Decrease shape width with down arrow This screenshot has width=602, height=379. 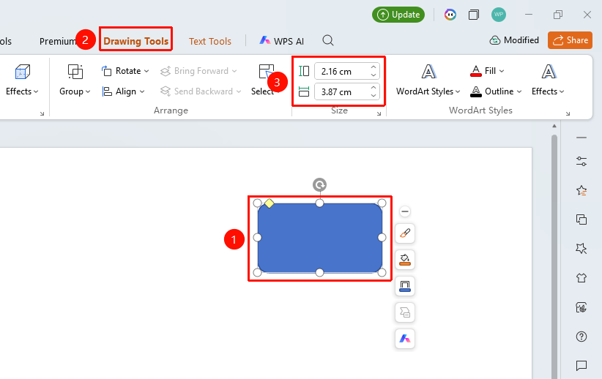(374, 96)
